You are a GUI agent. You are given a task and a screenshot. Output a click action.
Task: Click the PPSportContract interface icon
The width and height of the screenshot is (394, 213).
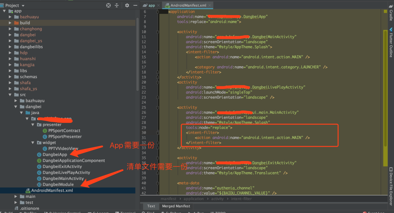(45, 131)
